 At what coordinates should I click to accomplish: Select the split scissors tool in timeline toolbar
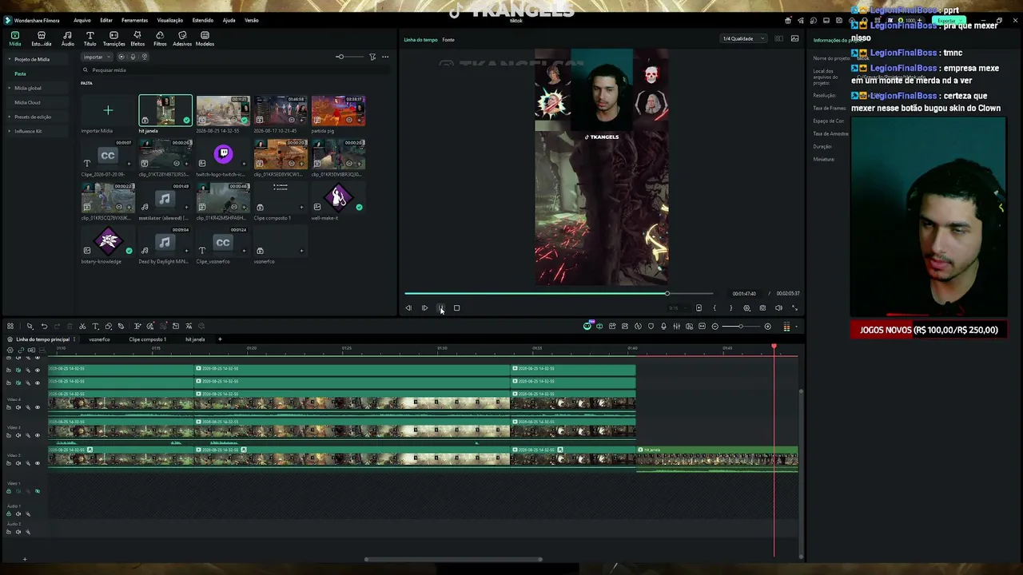click(82, 326)
